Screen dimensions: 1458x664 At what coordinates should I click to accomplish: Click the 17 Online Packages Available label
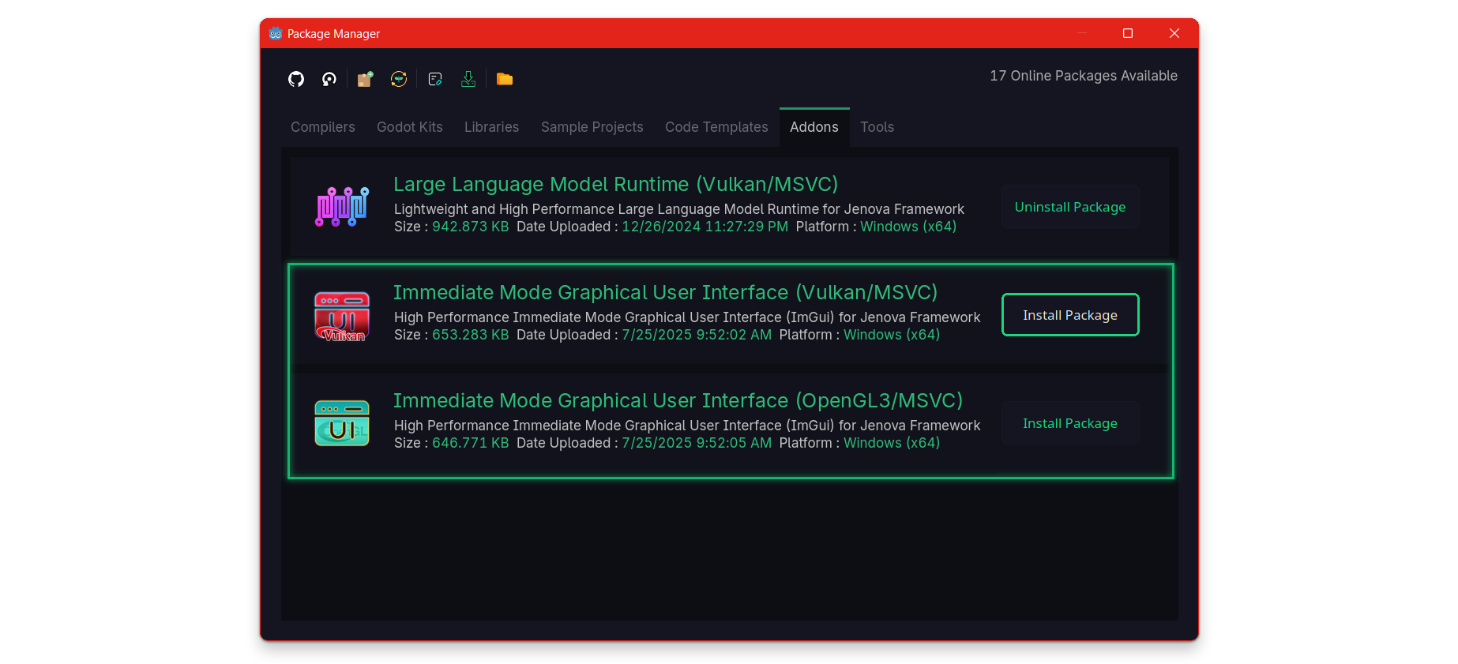click(x=1084, y=76)
